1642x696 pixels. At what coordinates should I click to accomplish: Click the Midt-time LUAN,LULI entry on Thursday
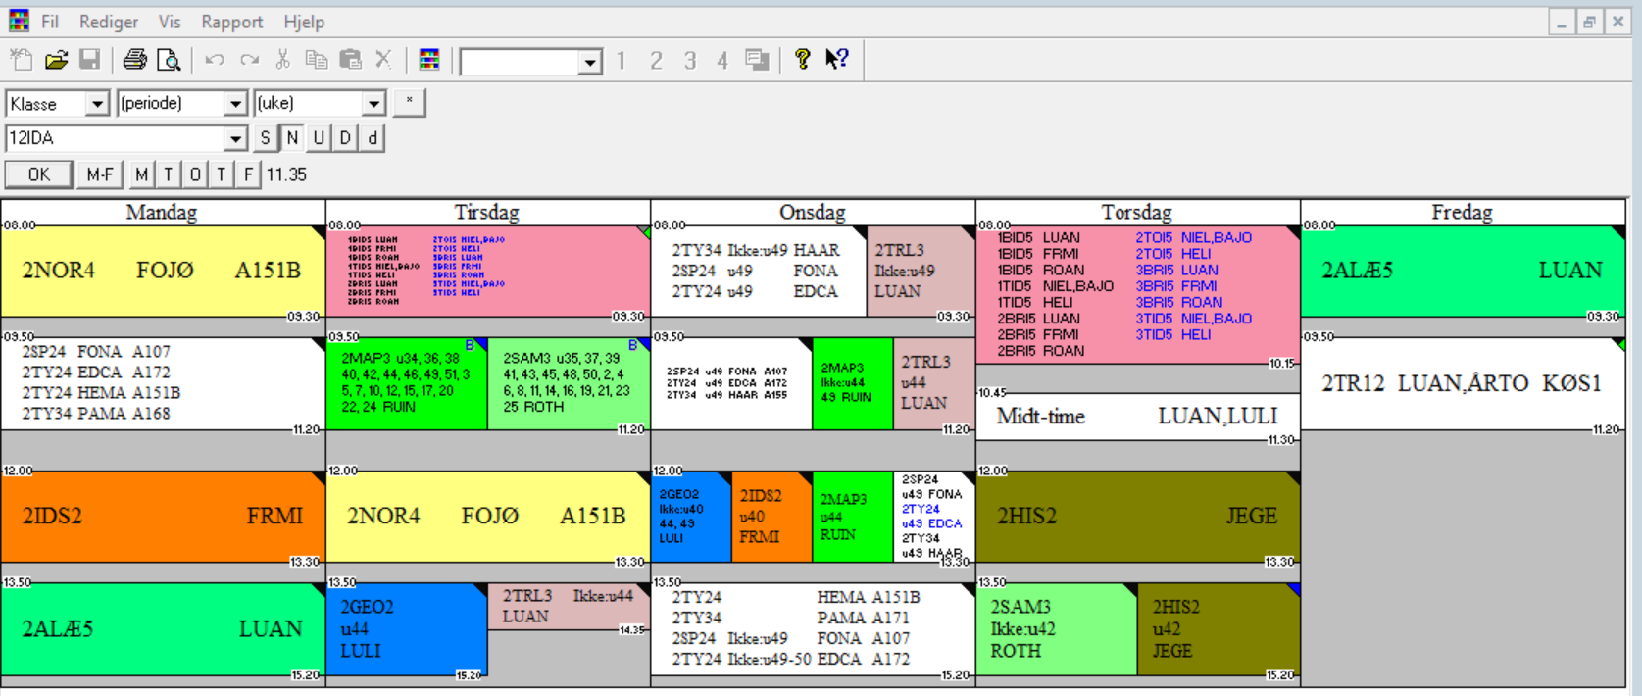pyautogui.click(x=1137, y=417)
